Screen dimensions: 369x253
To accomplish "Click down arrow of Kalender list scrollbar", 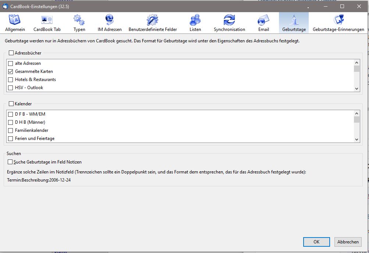I will coord(357,139).
